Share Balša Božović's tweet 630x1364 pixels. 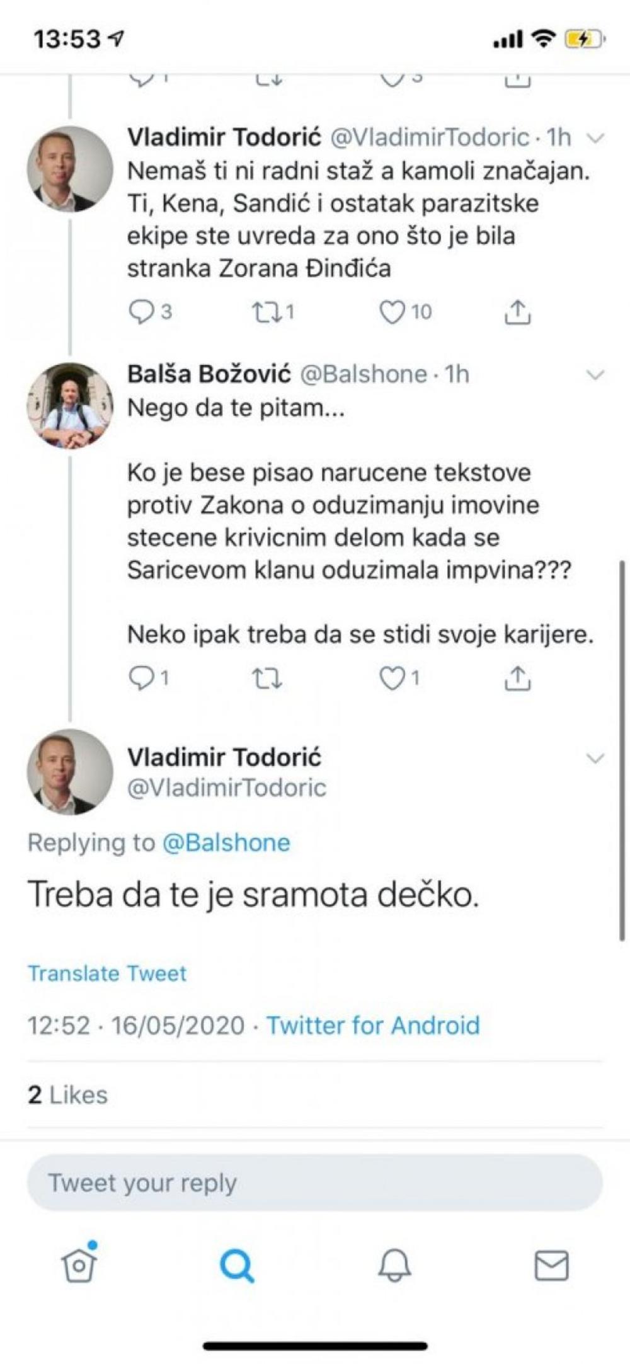pyautogui.click(x=517, y=679)
